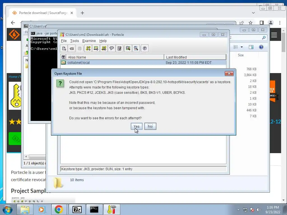Viewport: 287px width, 215px height.
Task: Open the File menu in Portecle
Action: [x=64, y=41]
